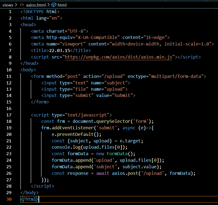Expand the chevron after axios.html
Viewport: 218px width, 205px height.
point(48,5)
